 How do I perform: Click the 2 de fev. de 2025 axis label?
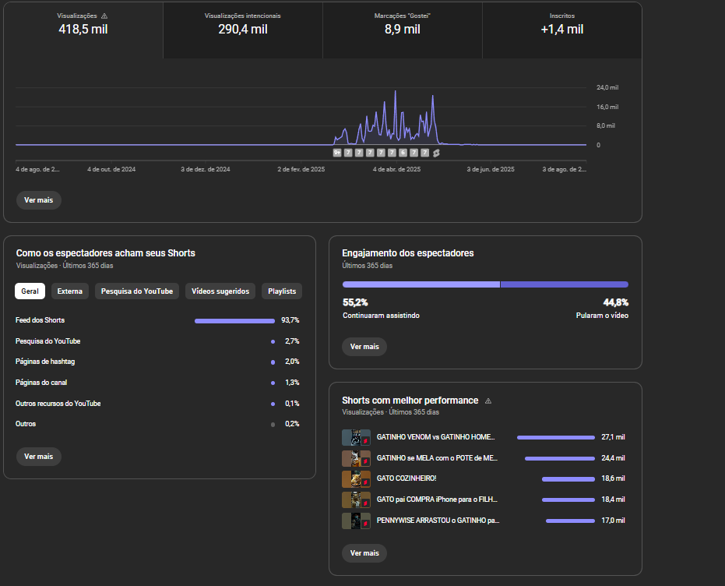click(301, 169)
